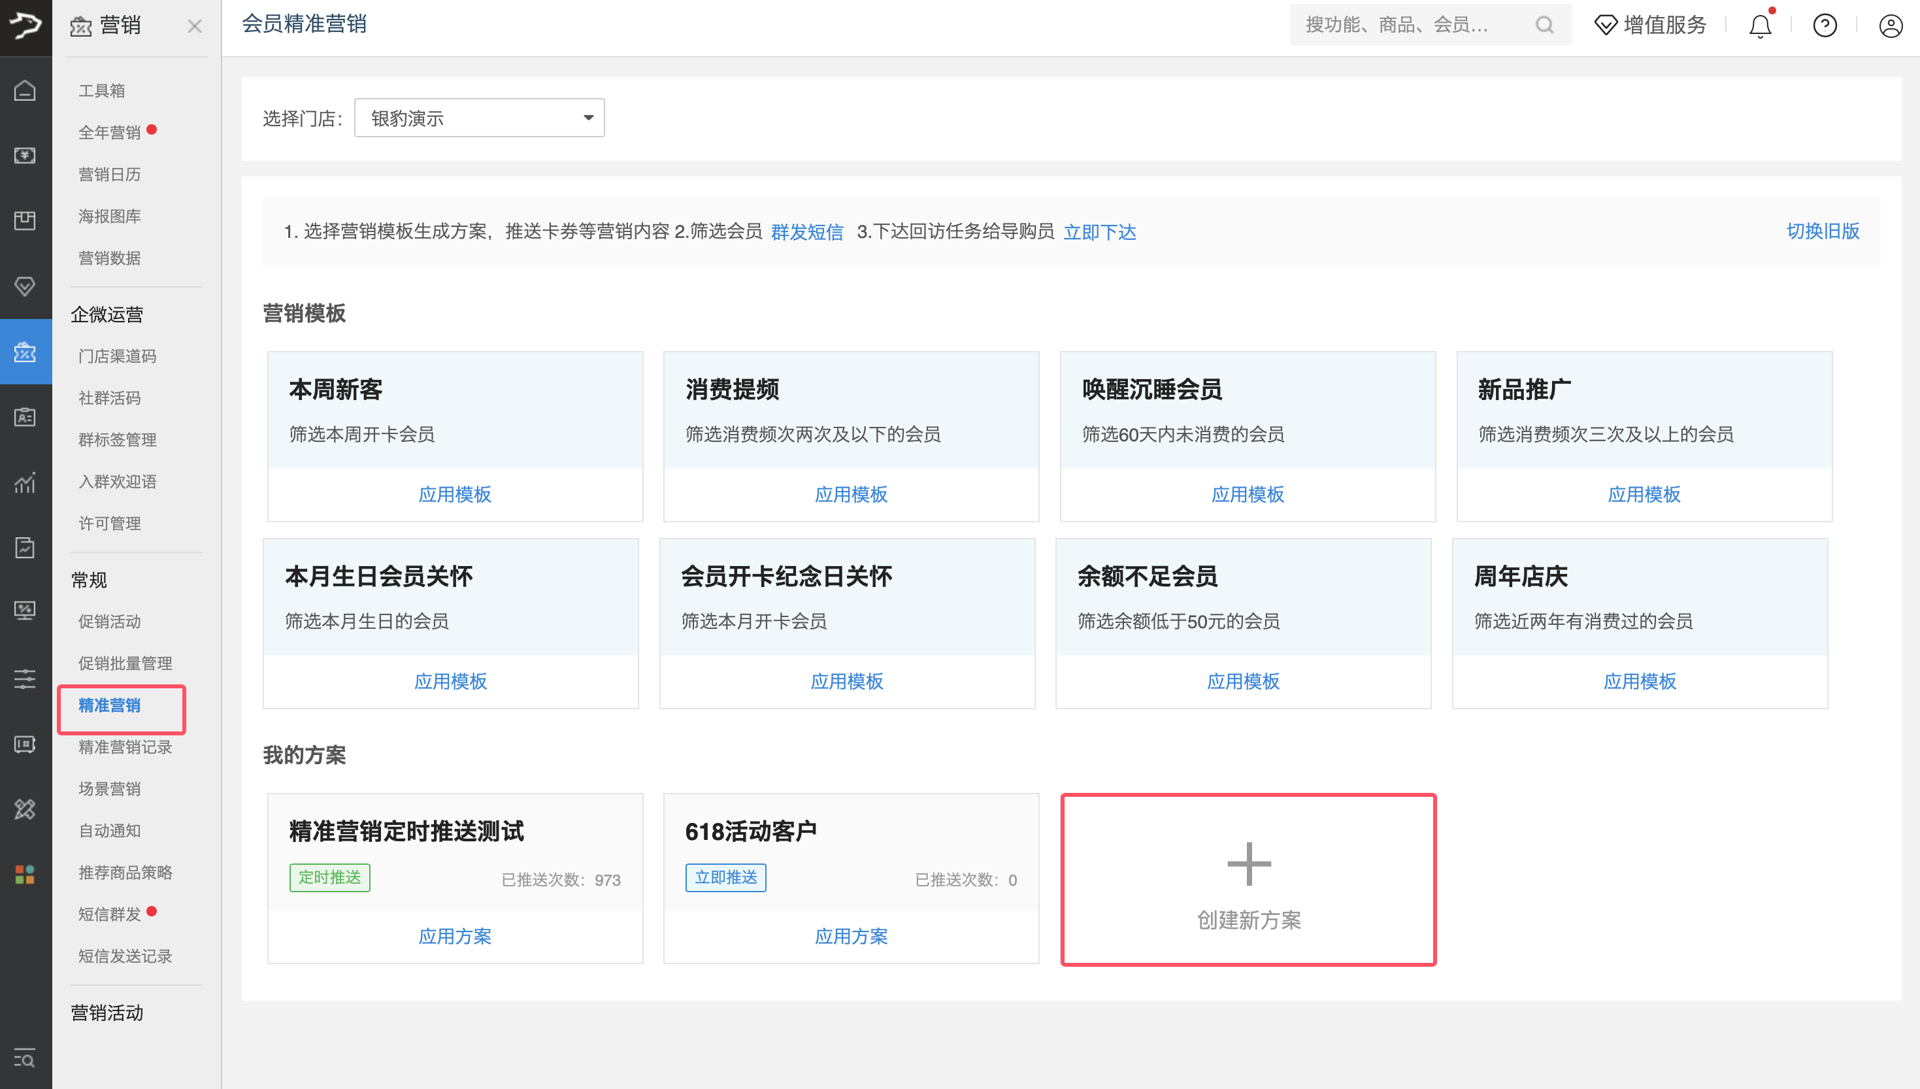Click the 群发短信 link

pyautogui.click(x=806, y=232)
